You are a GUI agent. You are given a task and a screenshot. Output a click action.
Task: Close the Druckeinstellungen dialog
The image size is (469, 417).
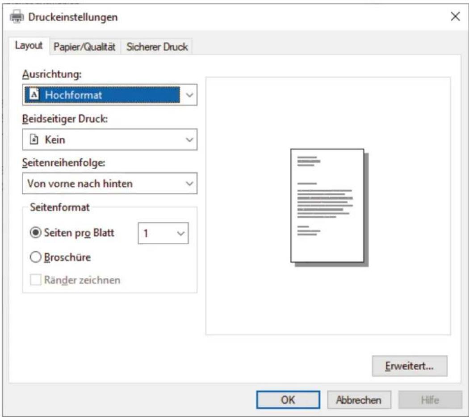click(x=455, y=17)
